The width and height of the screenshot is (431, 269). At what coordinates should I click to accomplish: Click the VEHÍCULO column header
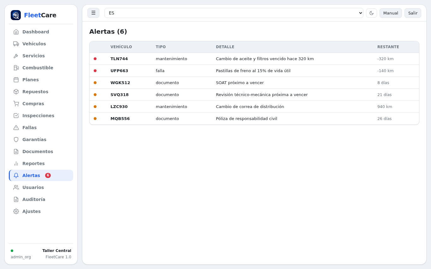[x=121, y=47]
